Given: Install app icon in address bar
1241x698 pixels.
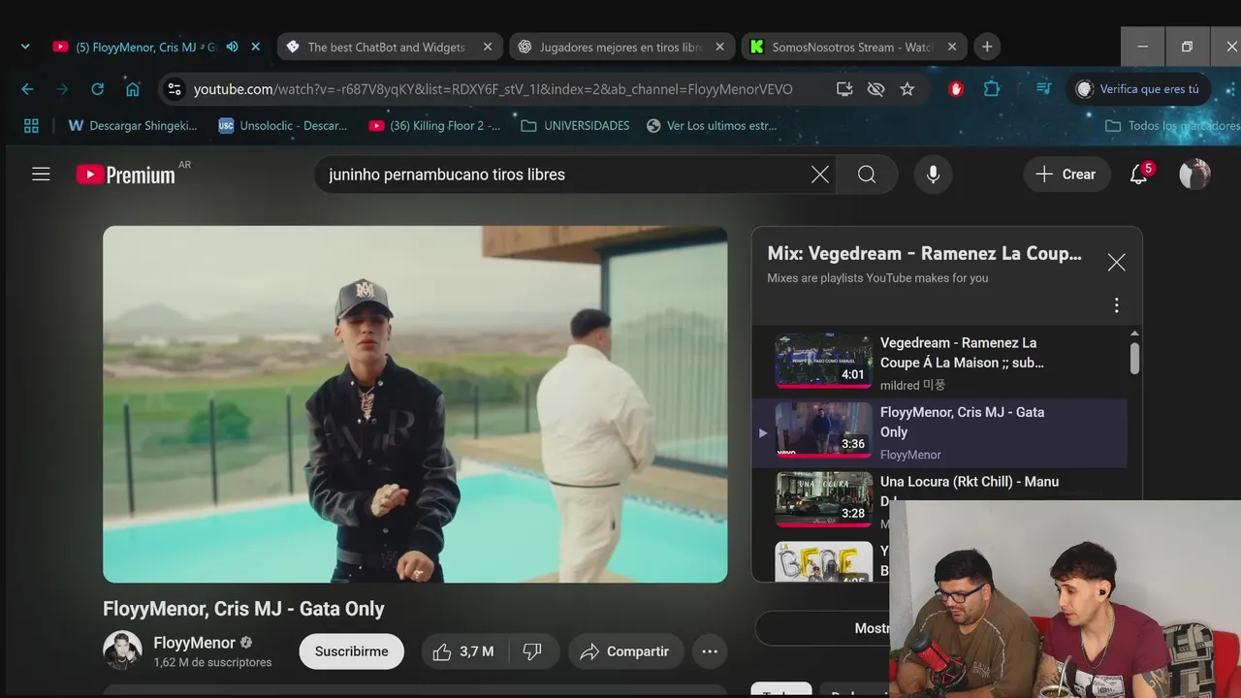Looking at the screenshot, I should 844,89.
